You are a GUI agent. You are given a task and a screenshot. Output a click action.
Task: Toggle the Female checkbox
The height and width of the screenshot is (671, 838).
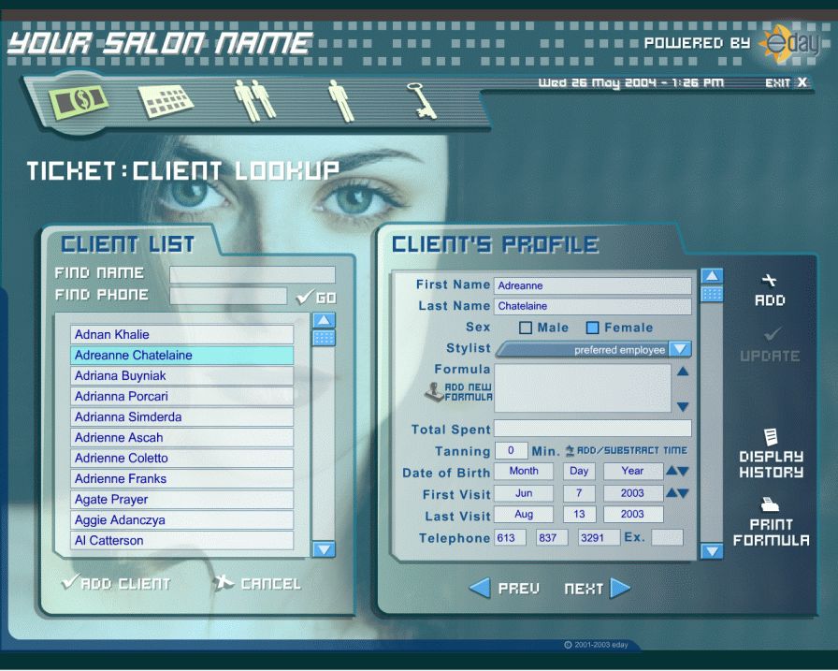(592, 328)
